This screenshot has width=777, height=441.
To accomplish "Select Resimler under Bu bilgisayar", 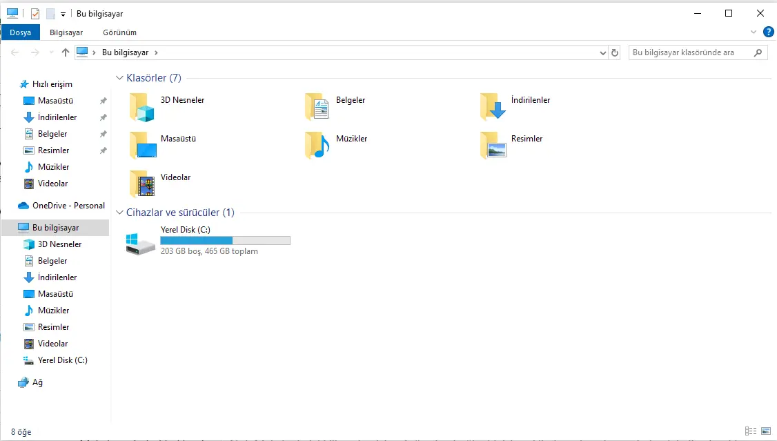I will (x=53, y=327).
